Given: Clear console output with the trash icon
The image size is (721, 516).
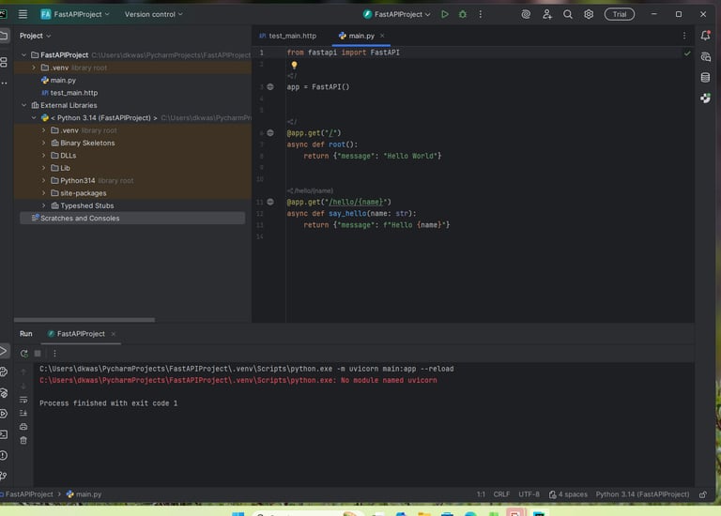Looking at the screenshot, I should coord(24,440).
